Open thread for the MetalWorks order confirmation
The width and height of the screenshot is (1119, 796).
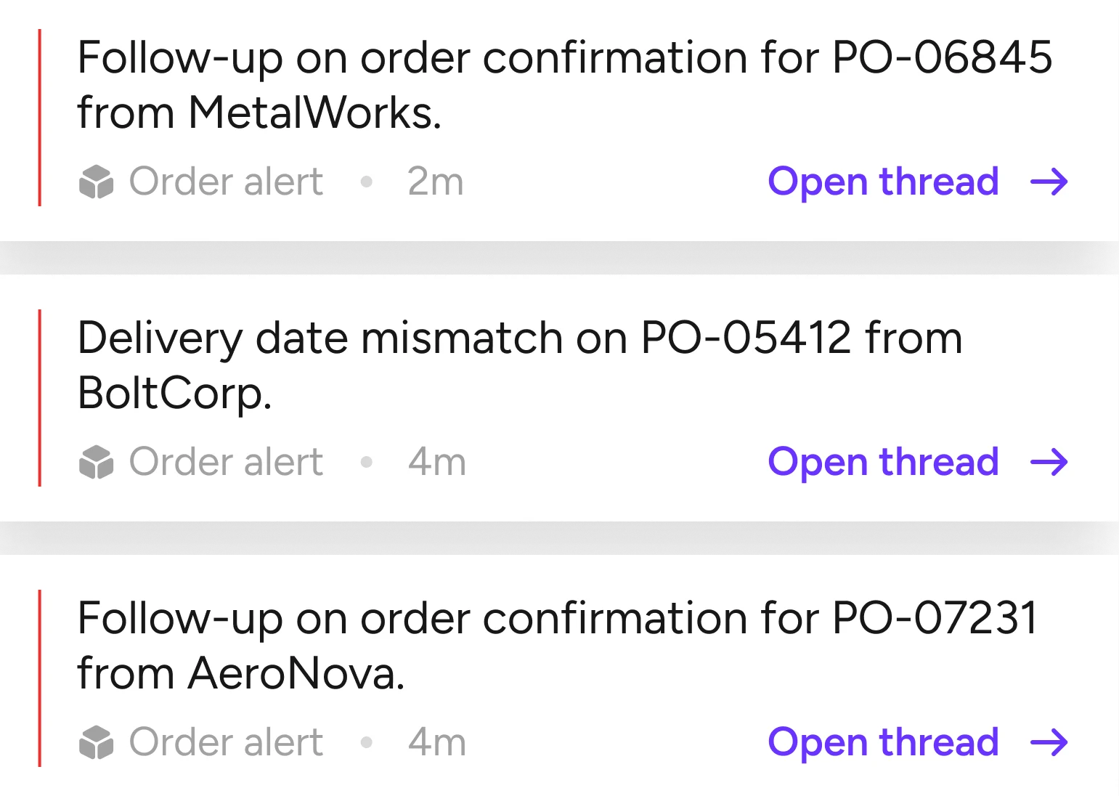(883, 182)
